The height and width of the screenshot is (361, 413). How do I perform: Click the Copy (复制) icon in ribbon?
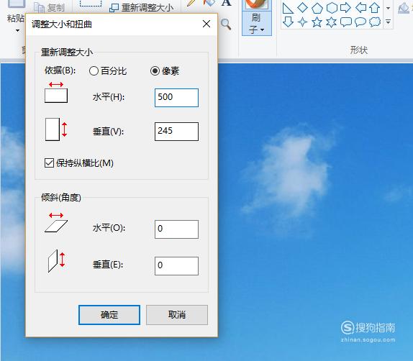tap(39, 8)
